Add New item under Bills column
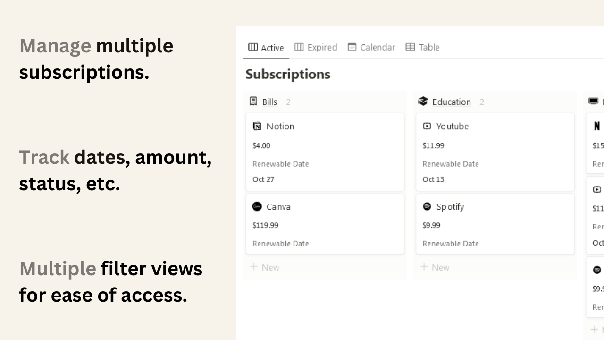 pyautogui.click(x=265, y=267)
